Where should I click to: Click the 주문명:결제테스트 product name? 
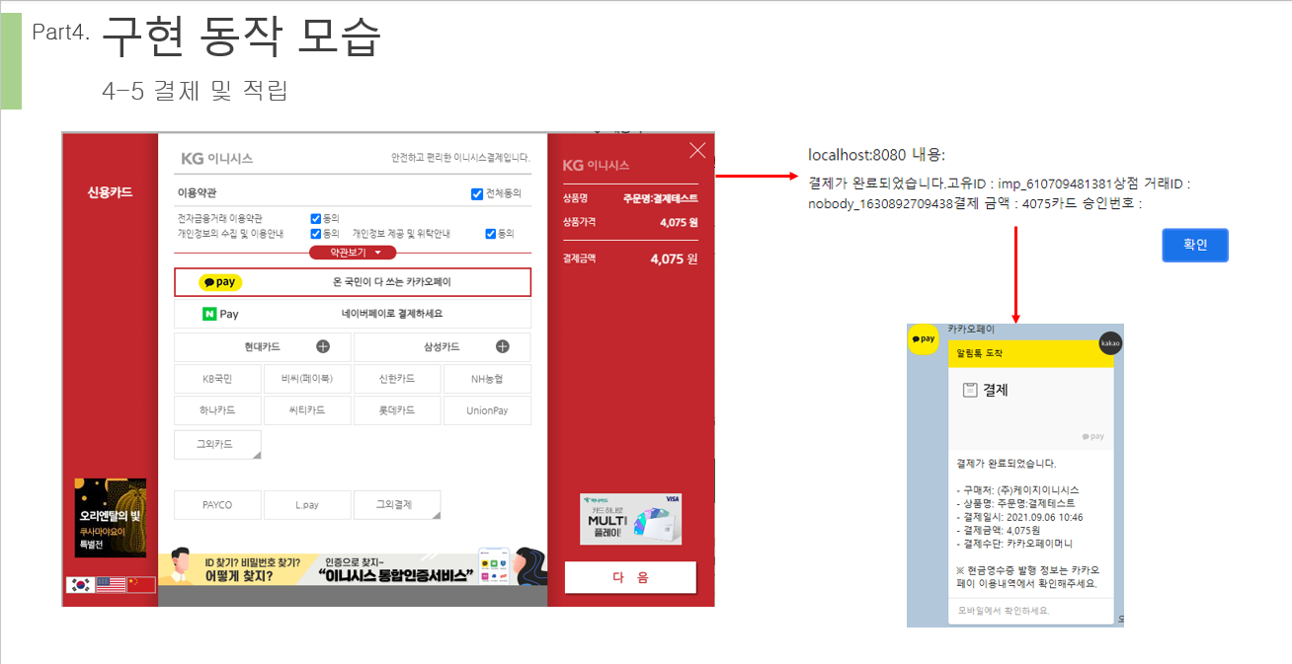click(x=660, y=198)
